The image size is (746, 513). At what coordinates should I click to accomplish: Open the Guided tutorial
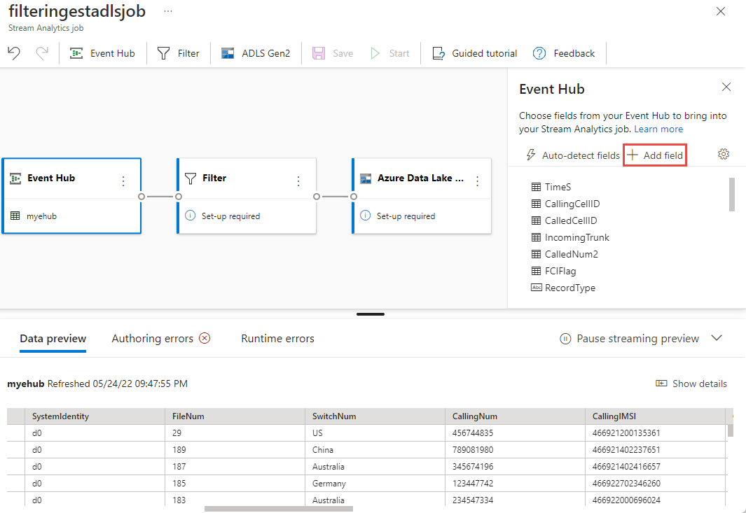click(475, 53)
